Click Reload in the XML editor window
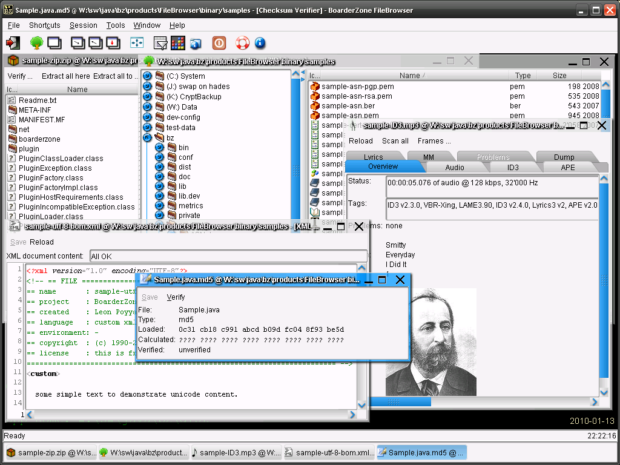 click(x=42, y=242)
